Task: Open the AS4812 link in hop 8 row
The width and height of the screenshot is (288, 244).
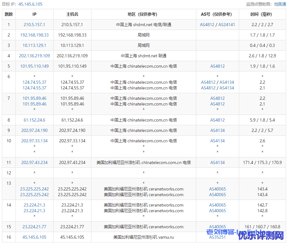Action: point(217,120)
